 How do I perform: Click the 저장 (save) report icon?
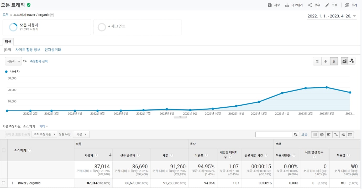[x=270, y=5]
